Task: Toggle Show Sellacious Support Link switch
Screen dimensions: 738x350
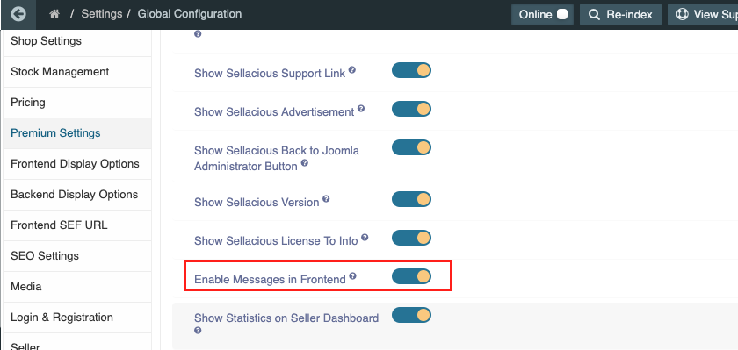Action: (411, 70)
